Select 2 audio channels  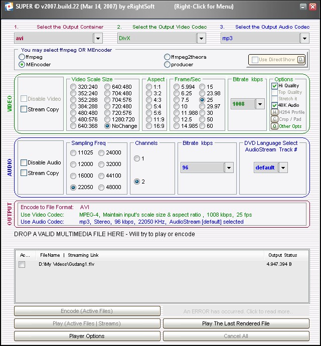137,182
